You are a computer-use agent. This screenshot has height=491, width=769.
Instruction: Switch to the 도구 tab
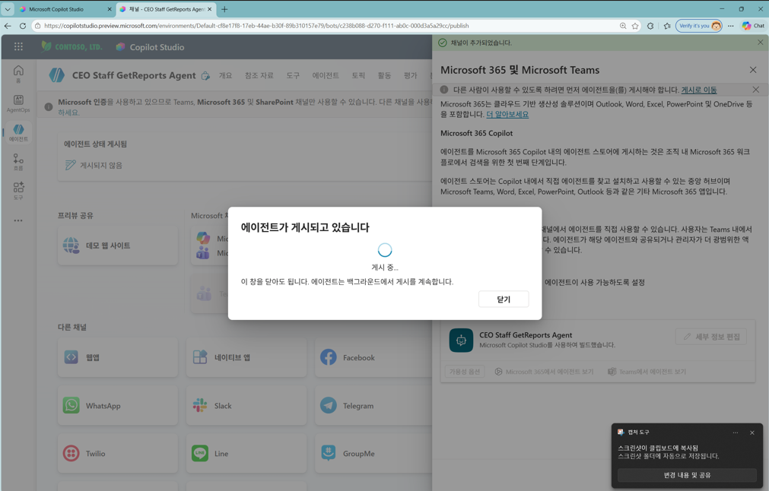click(293, 75)
